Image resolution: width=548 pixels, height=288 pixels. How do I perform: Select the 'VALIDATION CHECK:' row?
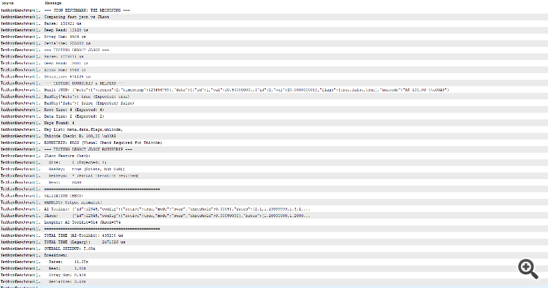tap(274, 196)
